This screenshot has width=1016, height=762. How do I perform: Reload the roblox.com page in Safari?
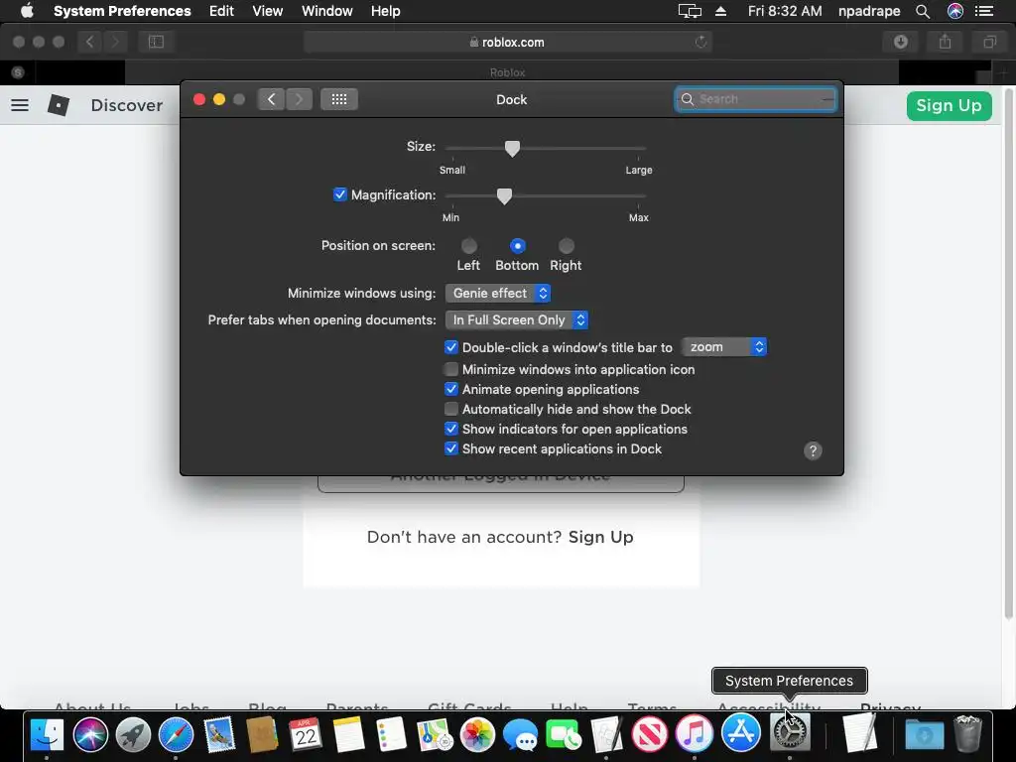[701, 42]
